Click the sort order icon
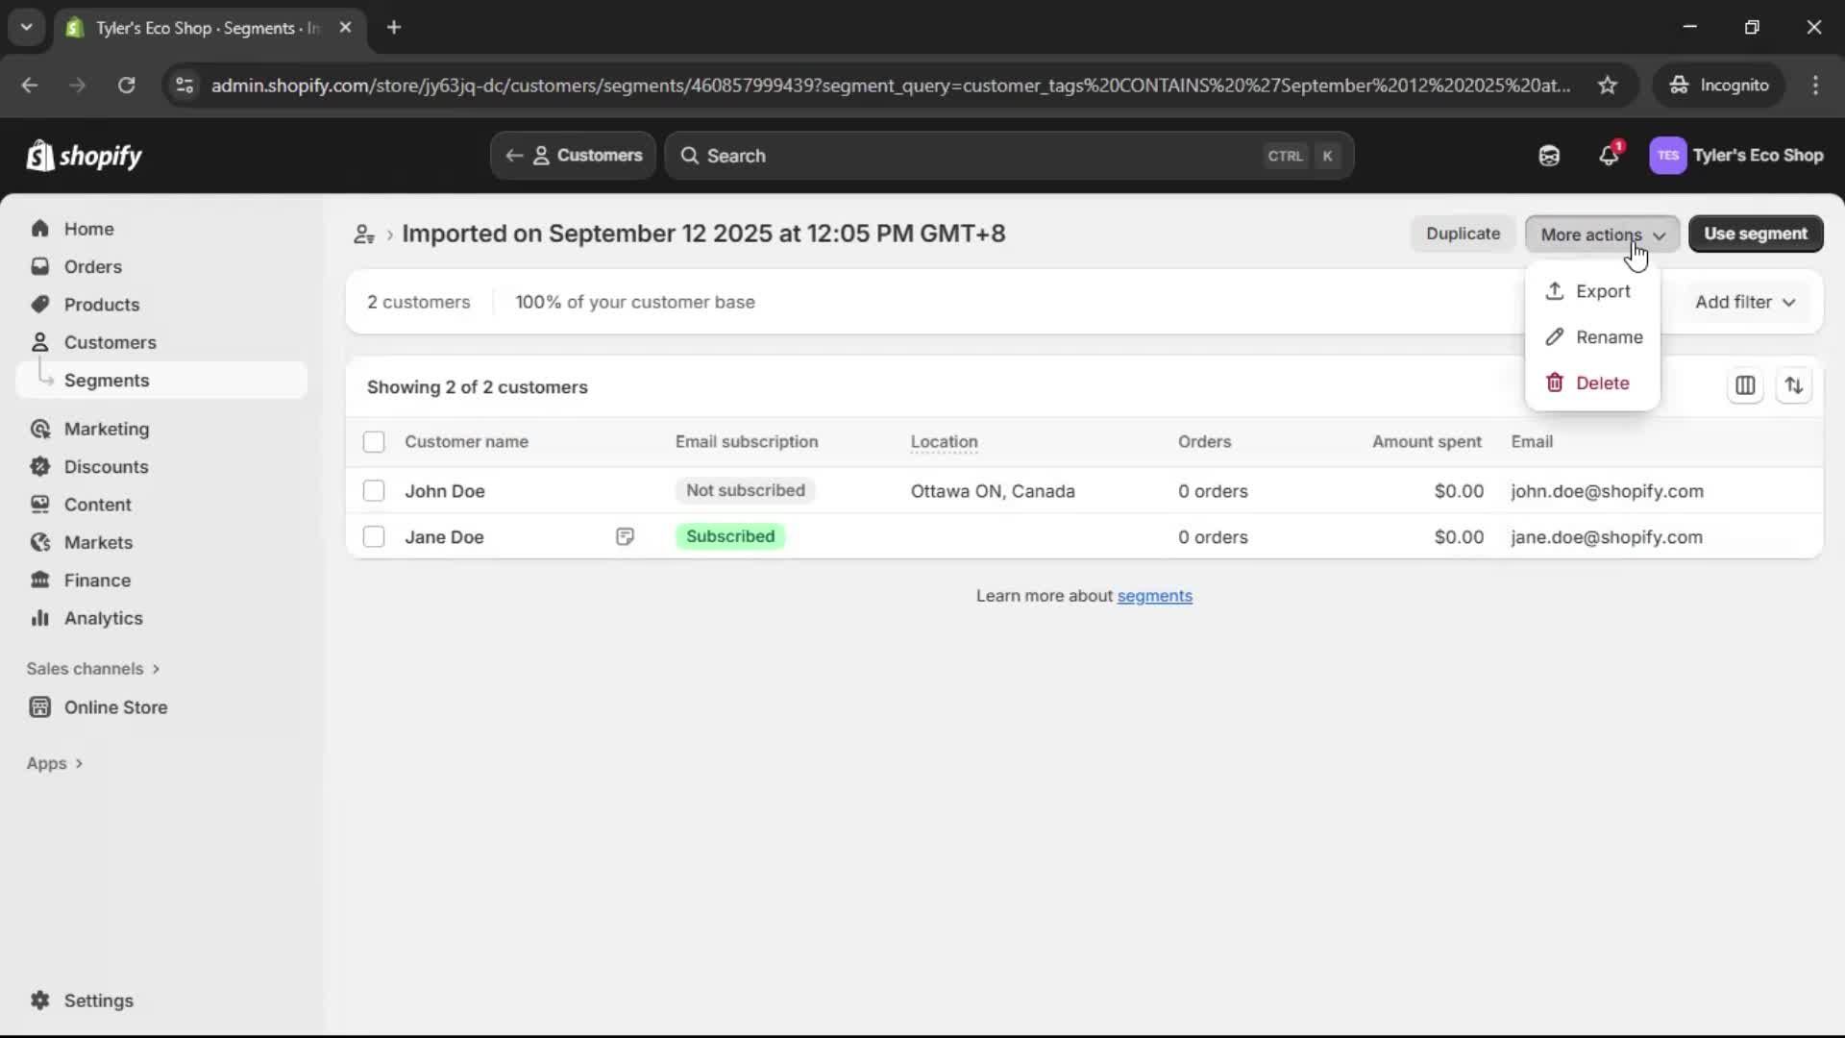1845x1038 pixels. (x=1795, y=385)
